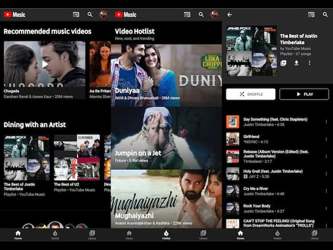Open The Best of U2 playlist card

click(x=77, y=157)
